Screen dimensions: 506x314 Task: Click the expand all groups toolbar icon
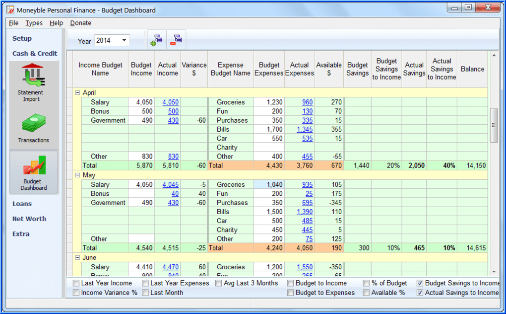(156, 40)
